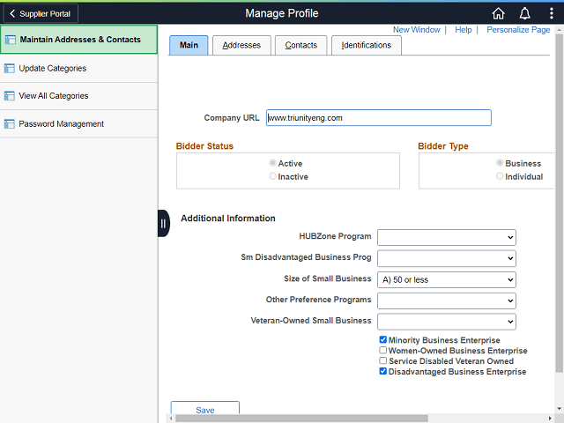The height and width of the screenshot is (423, 564).
Task: Open notifications bell icon
Action: [x=525, y=14]
